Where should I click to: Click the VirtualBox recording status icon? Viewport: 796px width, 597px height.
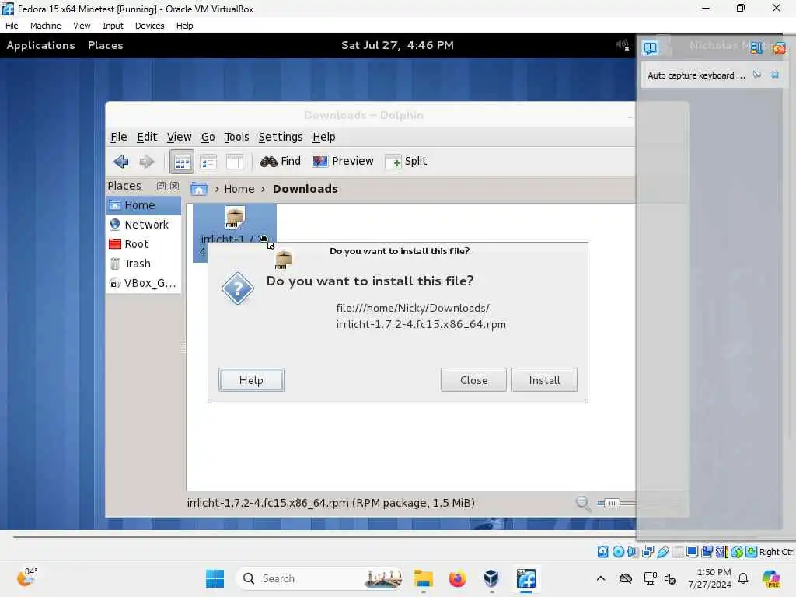[707, 552]
